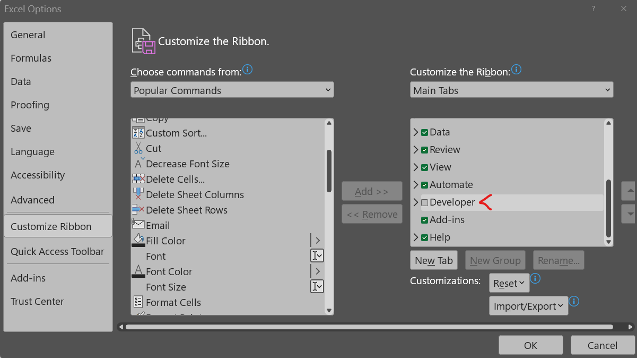Screen dimensions: 637x358
Task: Click the Fill Color bucket icon
Action: click(x=138, y=241)
